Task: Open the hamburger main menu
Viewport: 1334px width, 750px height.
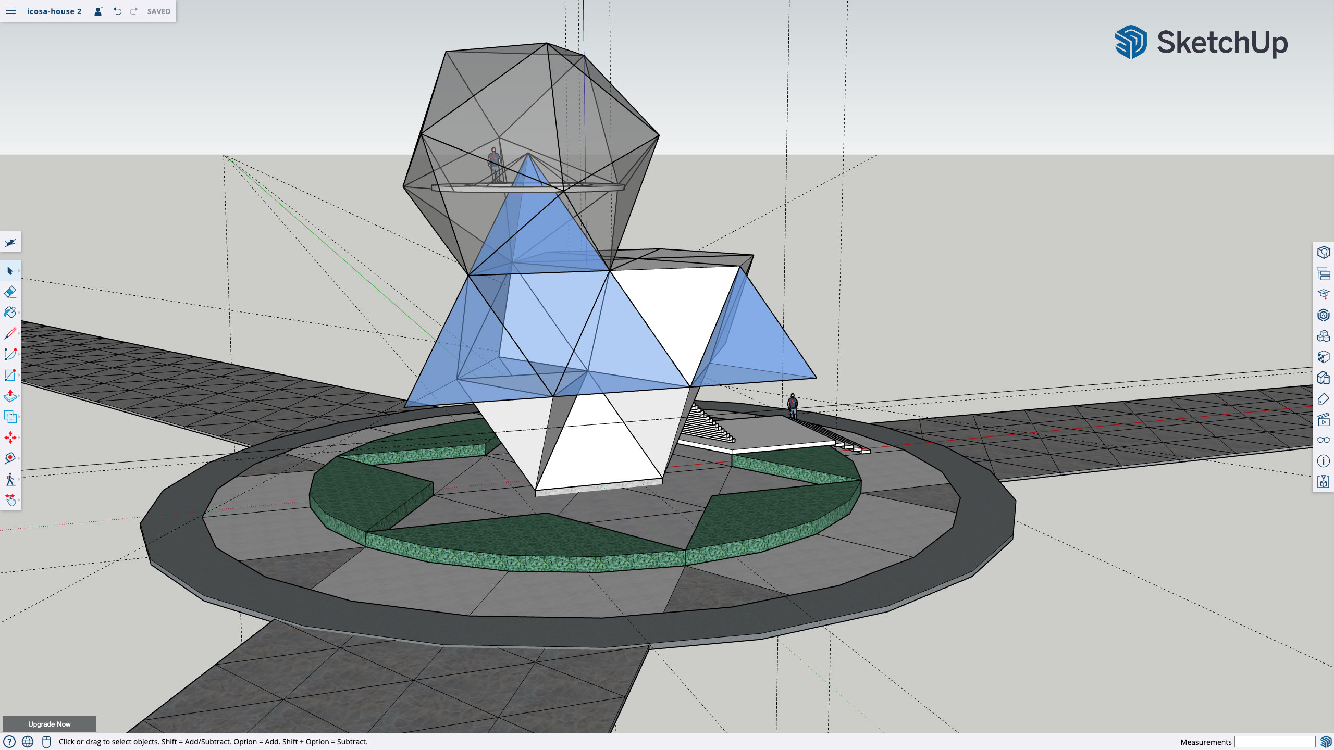Action: click(11, 11)
